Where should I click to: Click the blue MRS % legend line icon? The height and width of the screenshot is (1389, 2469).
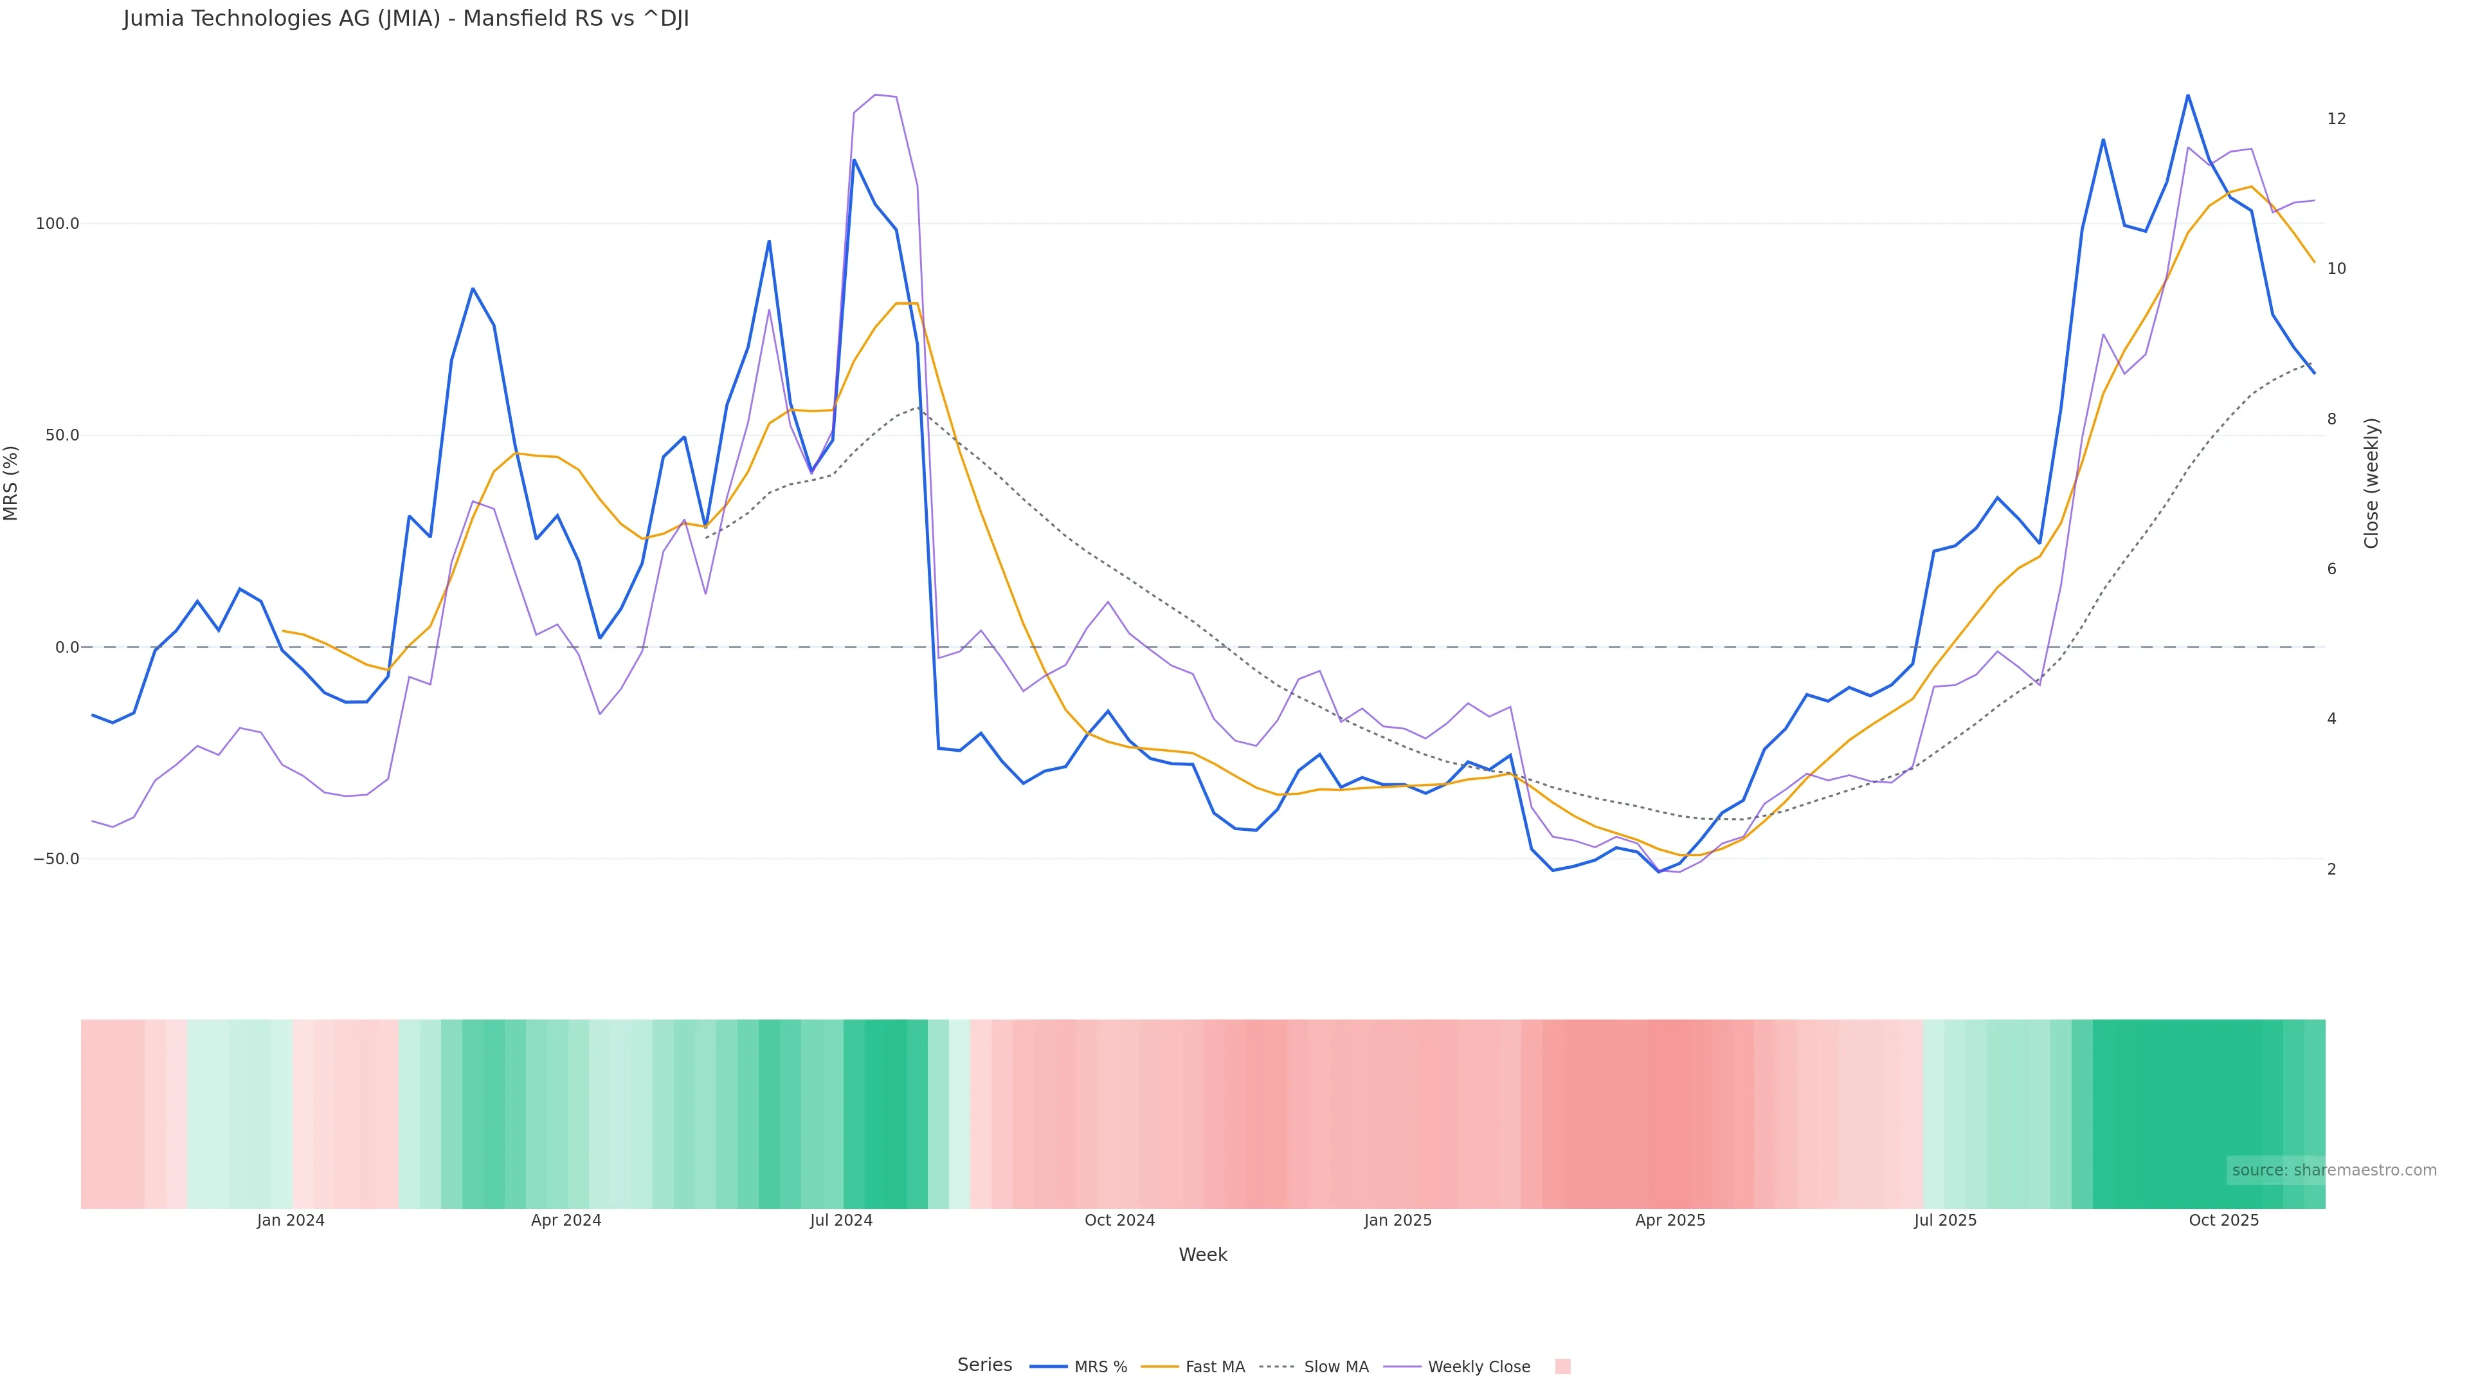click(1049, 1367)
